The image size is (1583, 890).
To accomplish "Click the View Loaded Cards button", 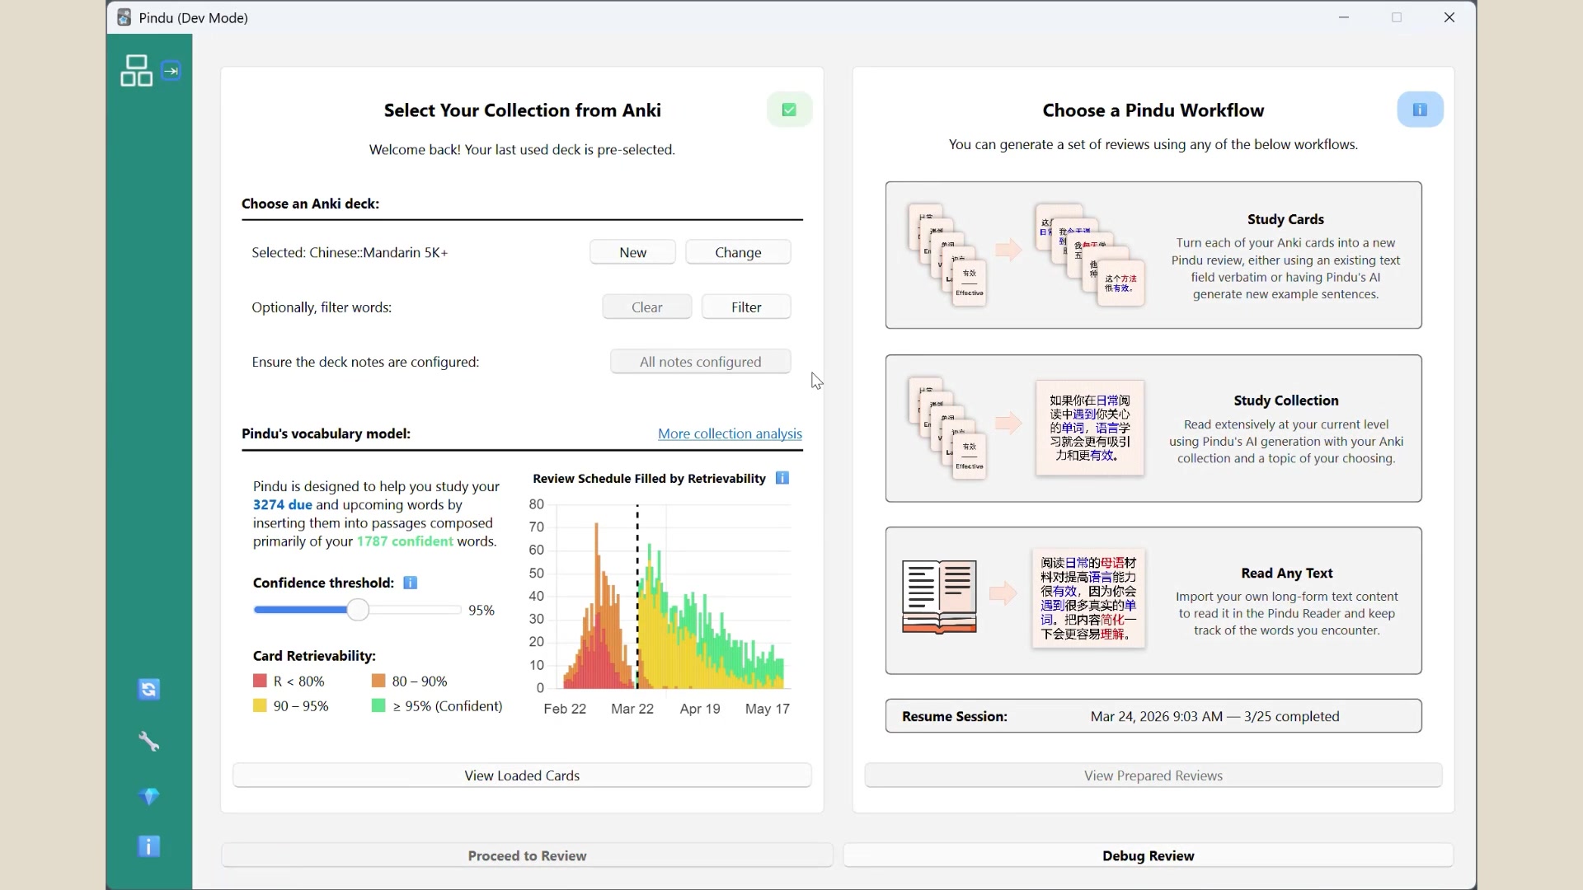I will click(522, 775).
